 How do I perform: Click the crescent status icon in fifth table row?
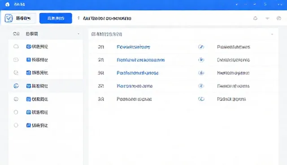[201, 99]
